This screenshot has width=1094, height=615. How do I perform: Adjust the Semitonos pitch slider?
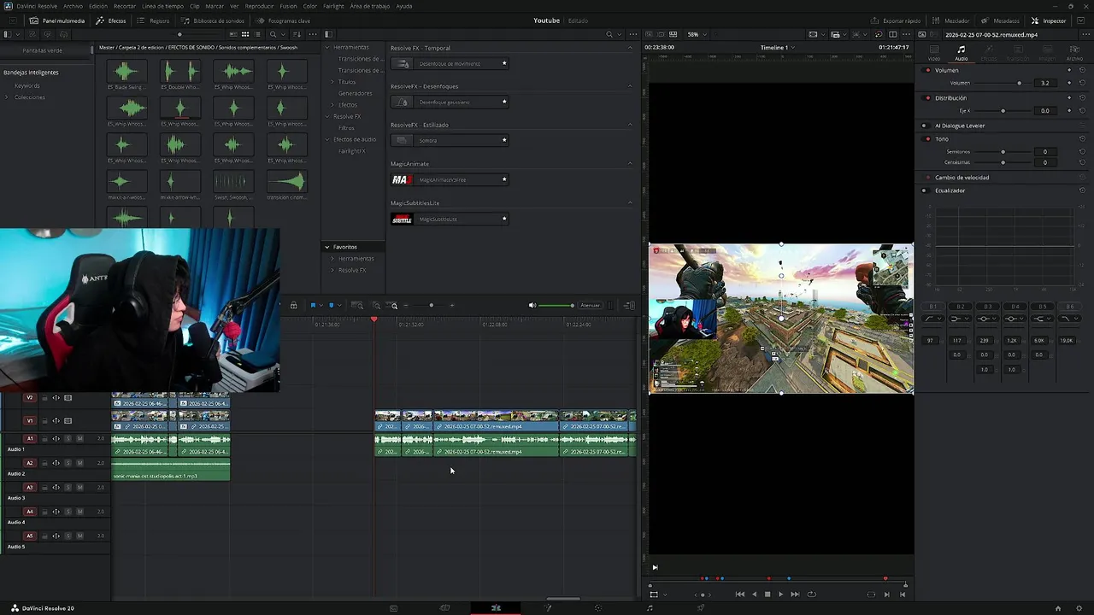(x=1003, y=151)
